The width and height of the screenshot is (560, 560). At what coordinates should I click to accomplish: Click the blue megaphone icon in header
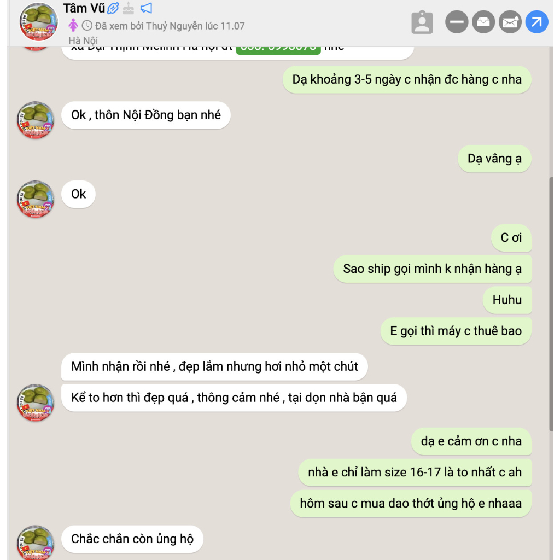point(146,8)
